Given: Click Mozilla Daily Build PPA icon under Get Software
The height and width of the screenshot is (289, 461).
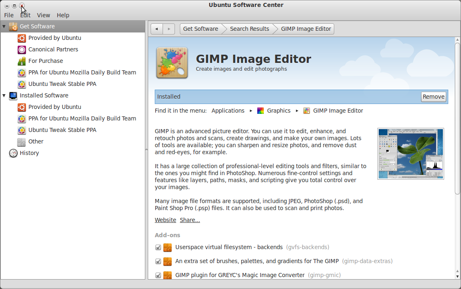Looking at the screenshot, I should click(22, 72).
